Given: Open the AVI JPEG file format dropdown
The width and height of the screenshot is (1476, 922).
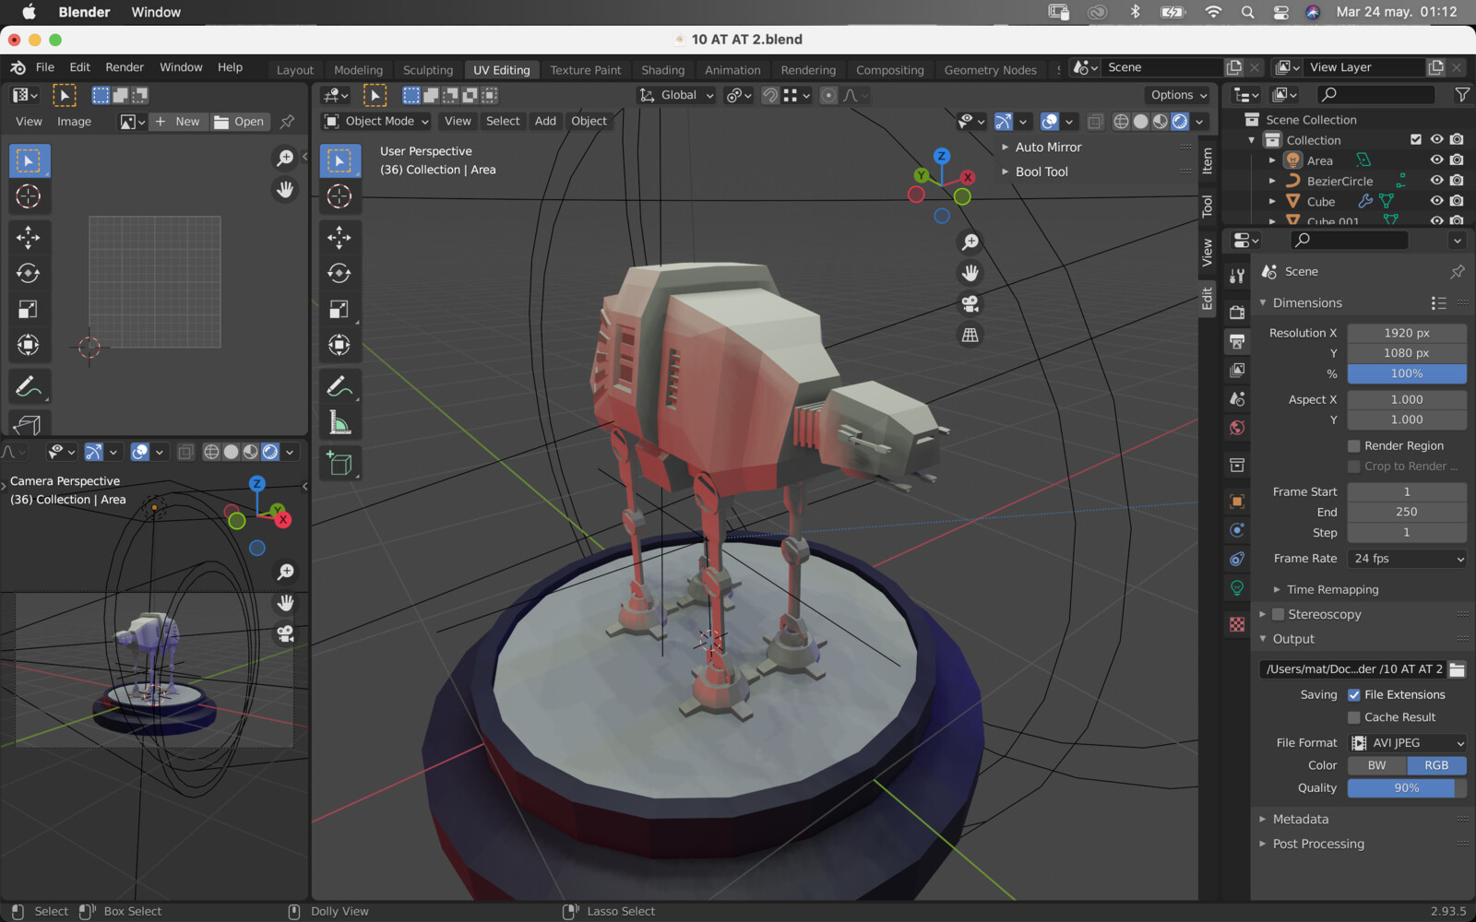Looking at the screenshot, I should pyautogui.click(x=1407, y=743).
